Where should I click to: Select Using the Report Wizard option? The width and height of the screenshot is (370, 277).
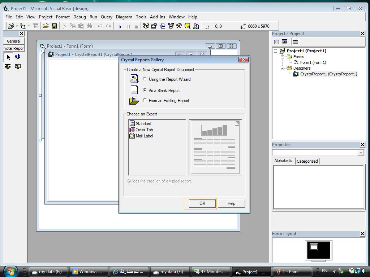145,79
